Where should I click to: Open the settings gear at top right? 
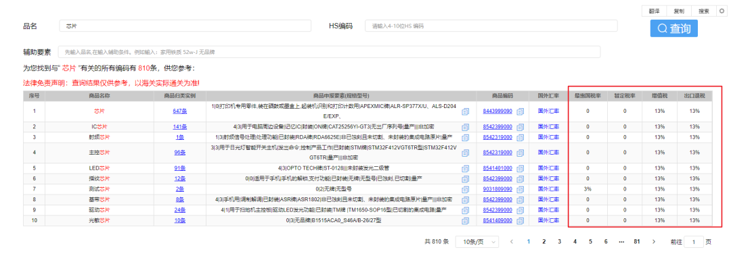tap(722, 11)
